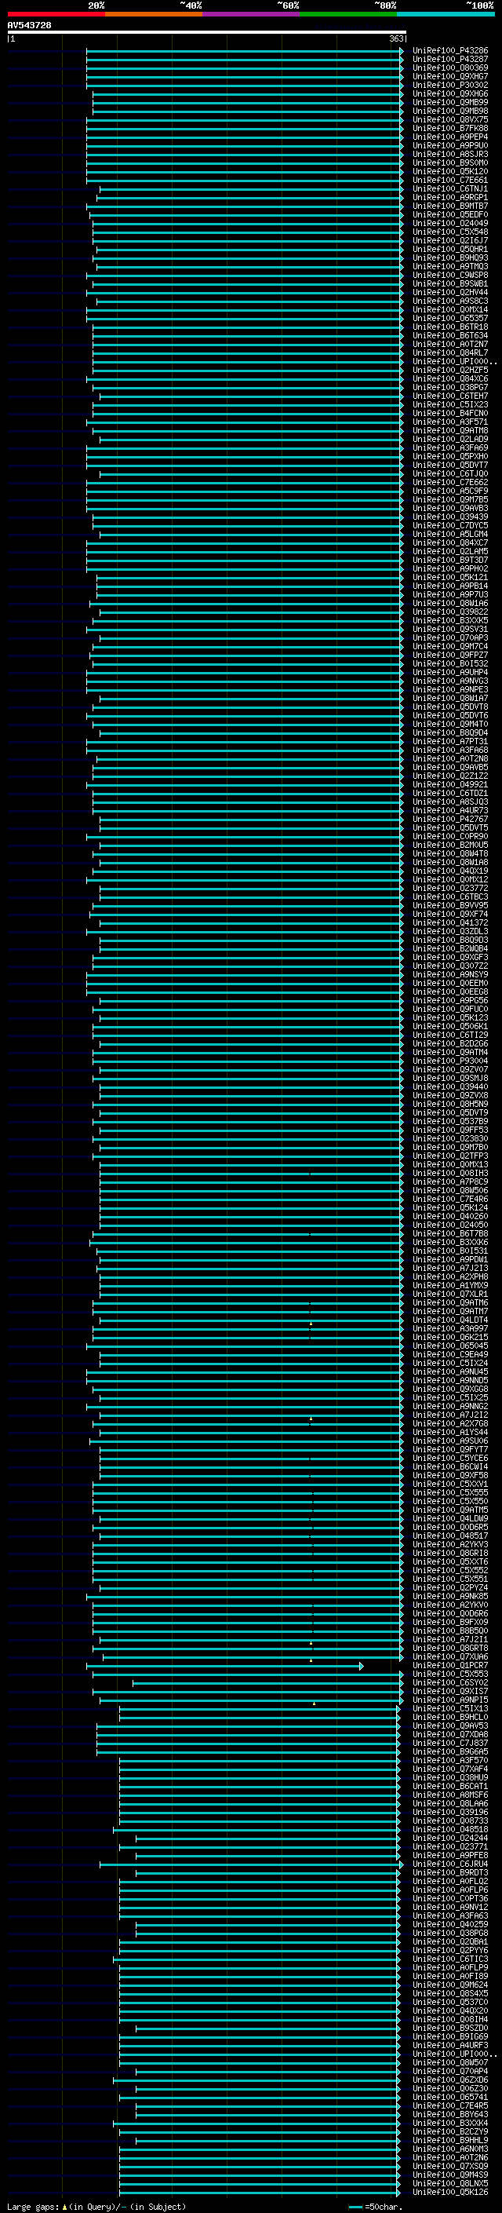Viewport: 502px width, 2213px height.
Task: Select hit label UniRef100_O65045
Action: 449,1346
